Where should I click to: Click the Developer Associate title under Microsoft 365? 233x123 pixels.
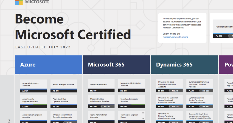(98, 84)
